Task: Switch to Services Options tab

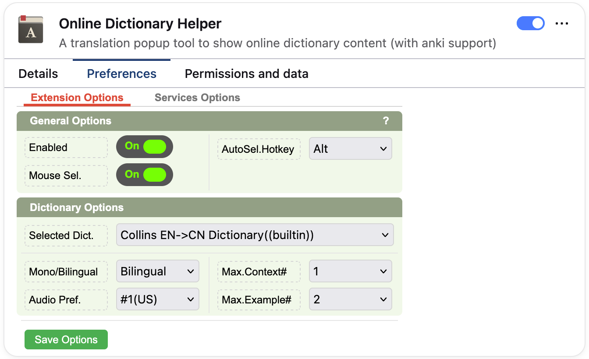Action: (197, 98)
